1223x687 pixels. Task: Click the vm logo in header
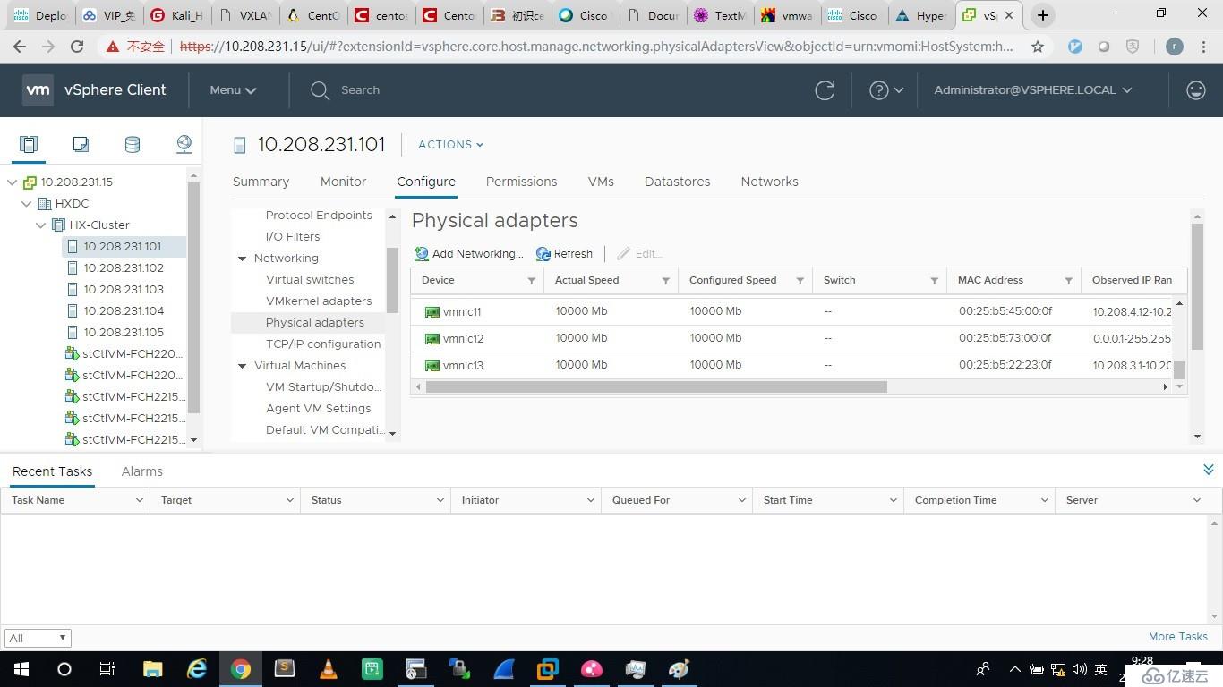pyautogui.click(x=38, y=90)
